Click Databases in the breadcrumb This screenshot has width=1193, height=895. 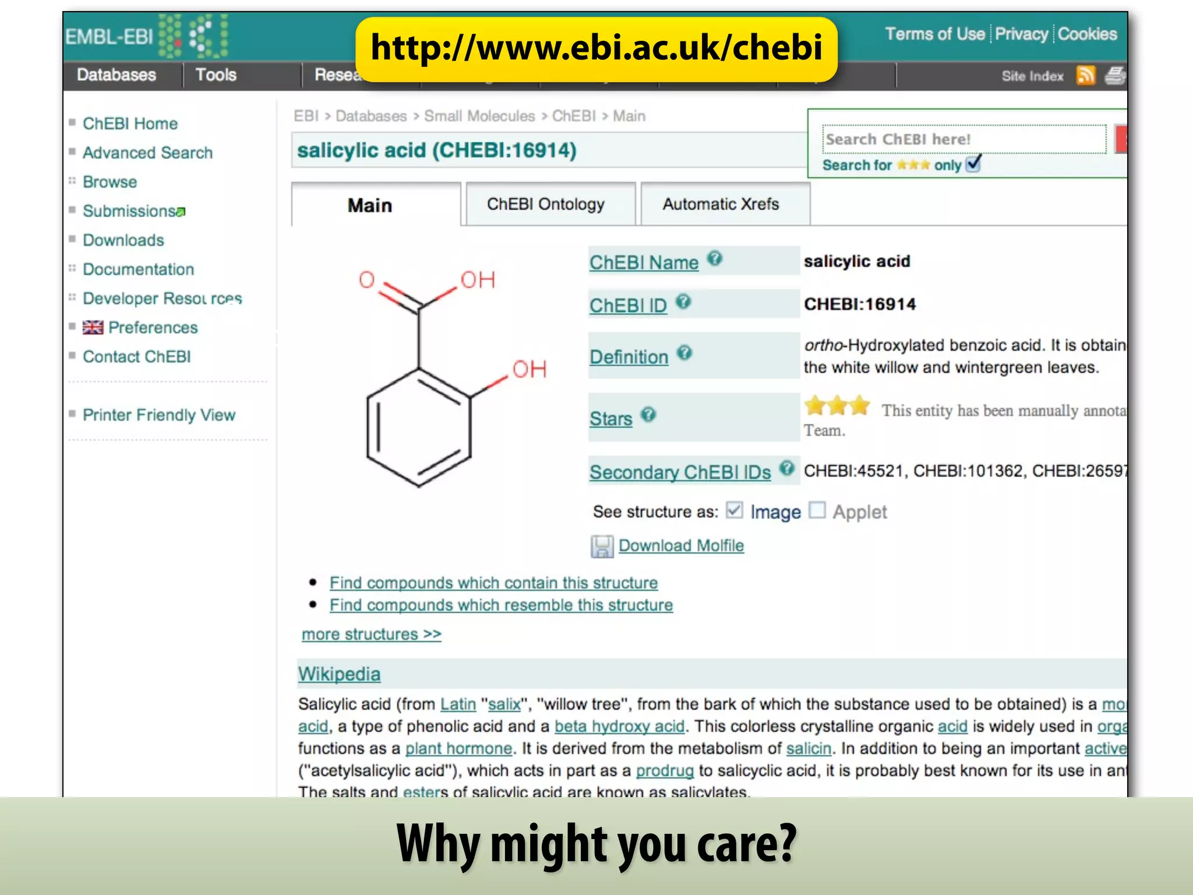pos(371,116)
